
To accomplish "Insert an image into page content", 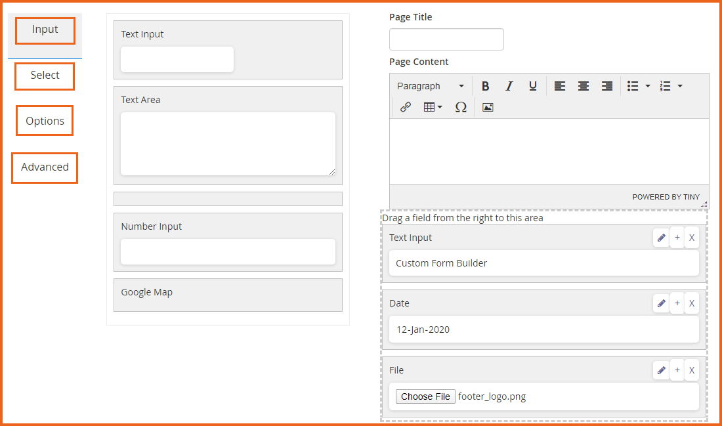I will click(488, 107).
